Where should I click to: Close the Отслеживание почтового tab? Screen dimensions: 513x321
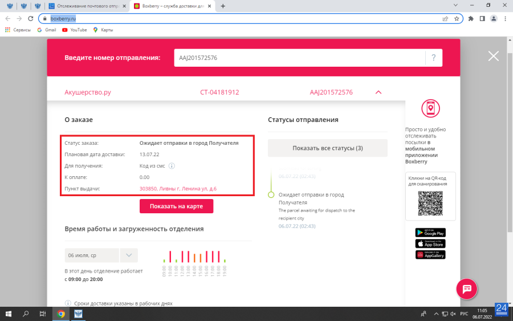tap(124, 6)
